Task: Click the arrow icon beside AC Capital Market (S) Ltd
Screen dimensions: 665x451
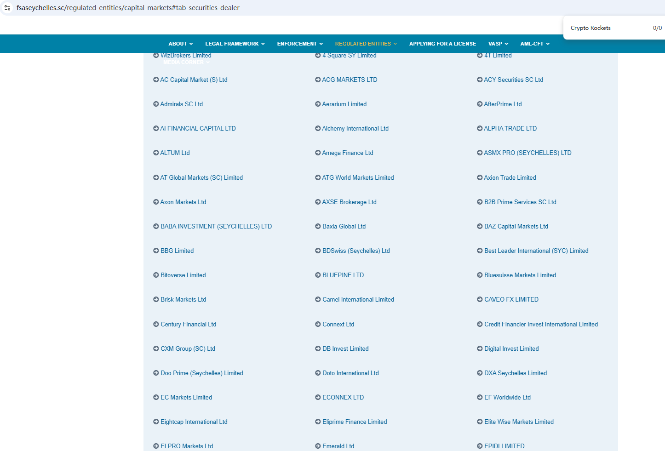Action: pyautogui.click(x=156, y=80)
